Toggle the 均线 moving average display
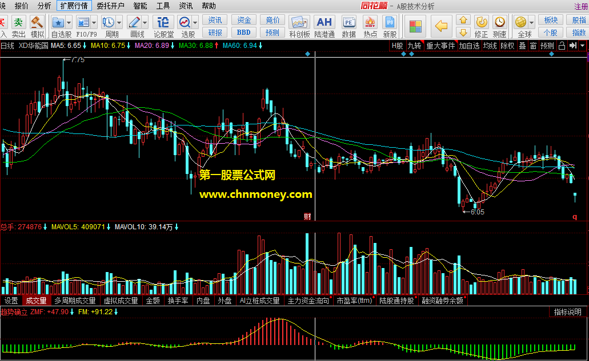Screen dimensions: 589x361 point(490,46)
